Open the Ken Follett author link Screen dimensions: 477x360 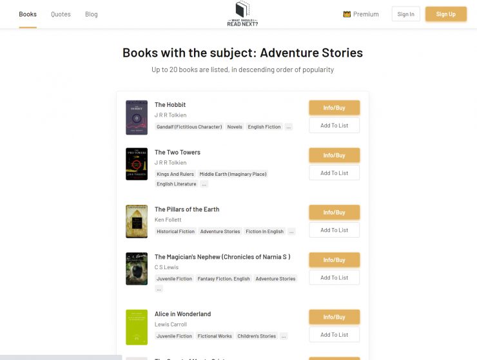pyautogui.click(x=168, y=220)
